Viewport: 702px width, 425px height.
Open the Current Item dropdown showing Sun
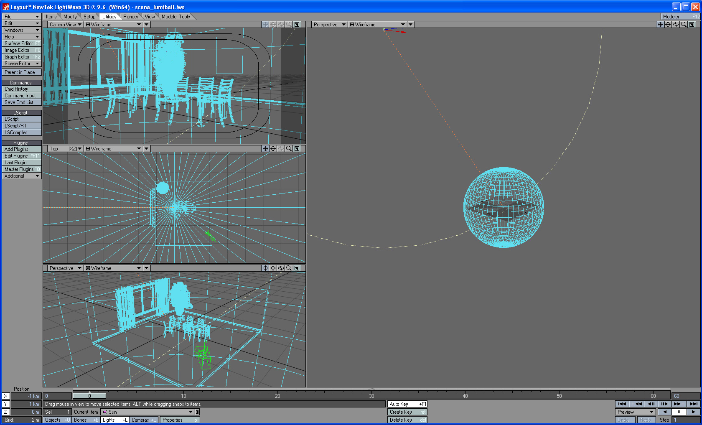tap(148, 412)
